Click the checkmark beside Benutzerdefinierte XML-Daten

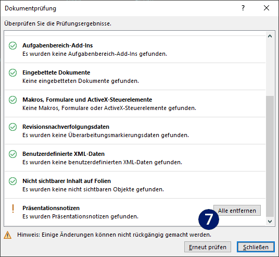(13, 154)
